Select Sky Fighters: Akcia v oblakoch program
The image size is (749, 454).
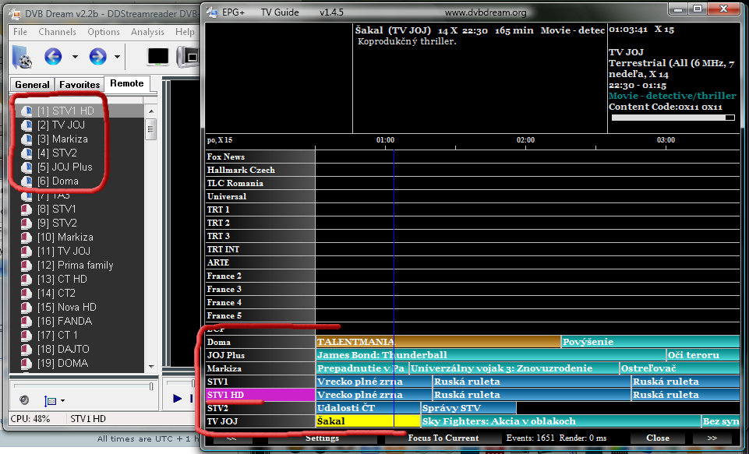[561, 421]
